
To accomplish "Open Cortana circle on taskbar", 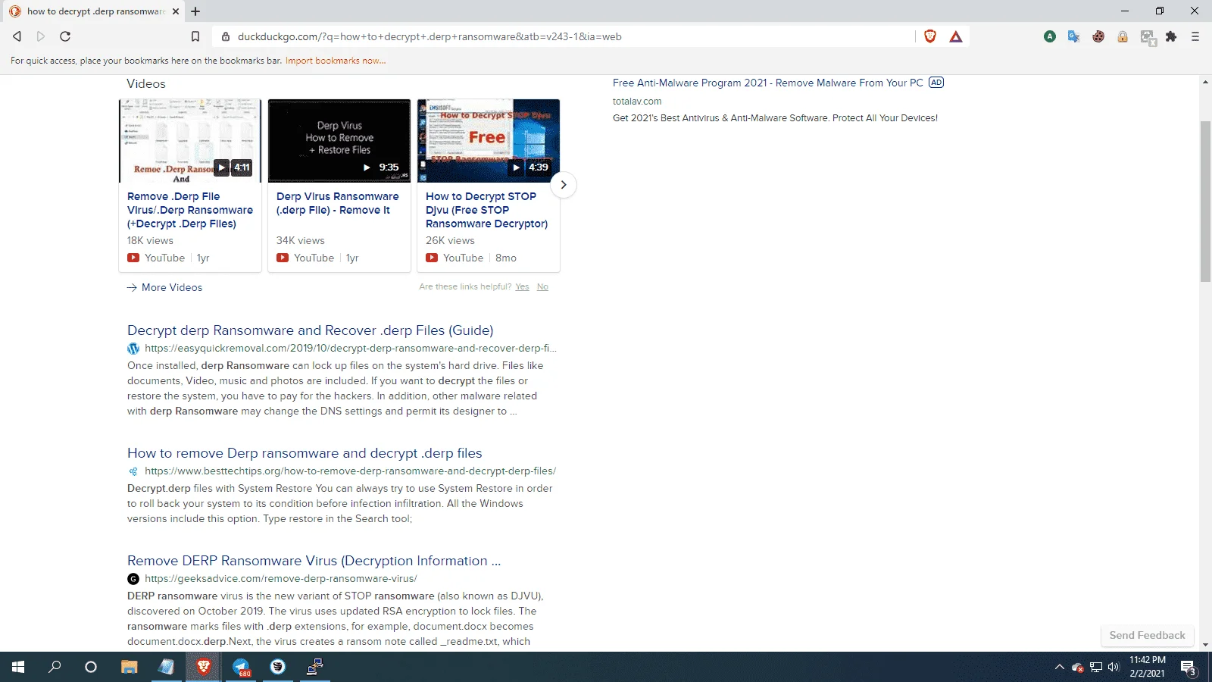I will pyautogui.click(x=91, y=667).
